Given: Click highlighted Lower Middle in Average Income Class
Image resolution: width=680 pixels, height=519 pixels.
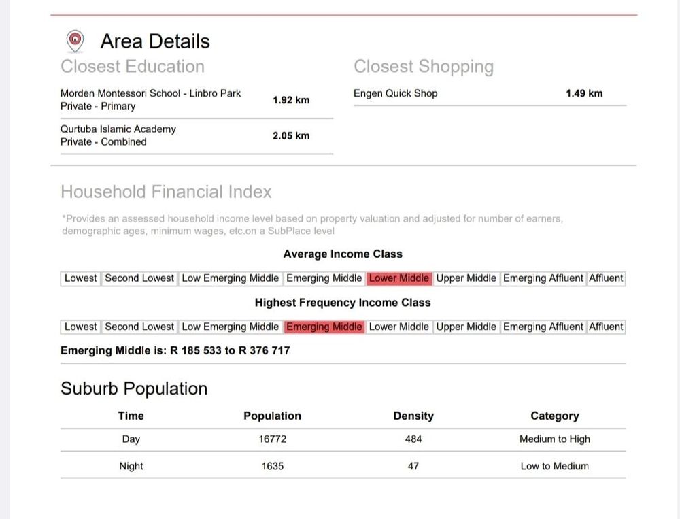Looking at the screenshot, I should tap(398, 278).
